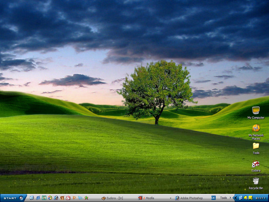
Task: Open the green star quick launch icon
Action: 86,198
